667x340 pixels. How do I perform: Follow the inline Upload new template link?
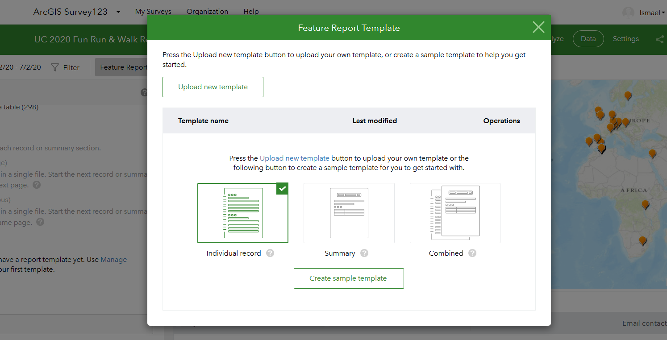[295, 158]
